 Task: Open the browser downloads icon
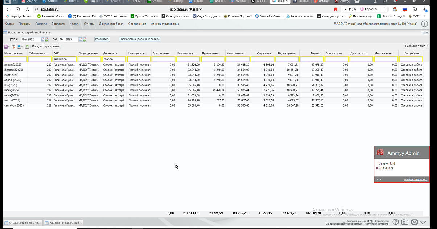pos(425,9)
